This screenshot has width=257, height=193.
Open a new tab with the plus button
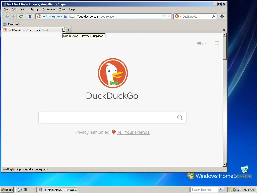pyautogui.click(x=69, y=30)
